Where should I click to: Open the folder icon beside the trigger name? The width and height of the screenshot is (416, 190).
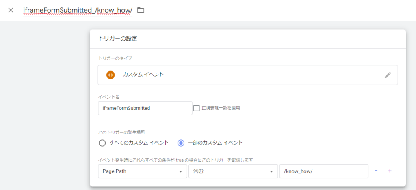tap(141, 10)
